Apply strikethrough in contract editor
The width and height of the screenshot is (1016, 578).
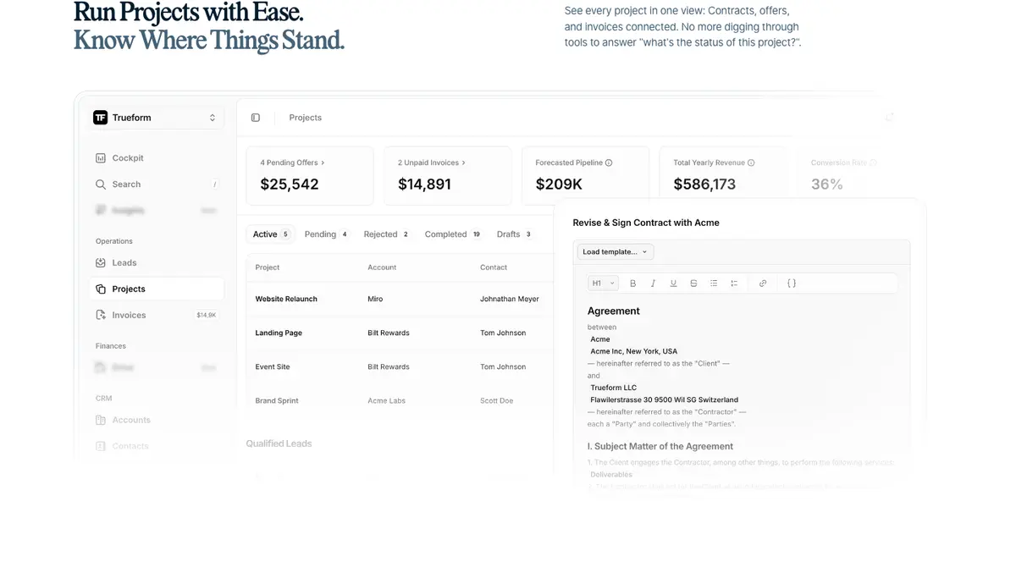point(693,283)
